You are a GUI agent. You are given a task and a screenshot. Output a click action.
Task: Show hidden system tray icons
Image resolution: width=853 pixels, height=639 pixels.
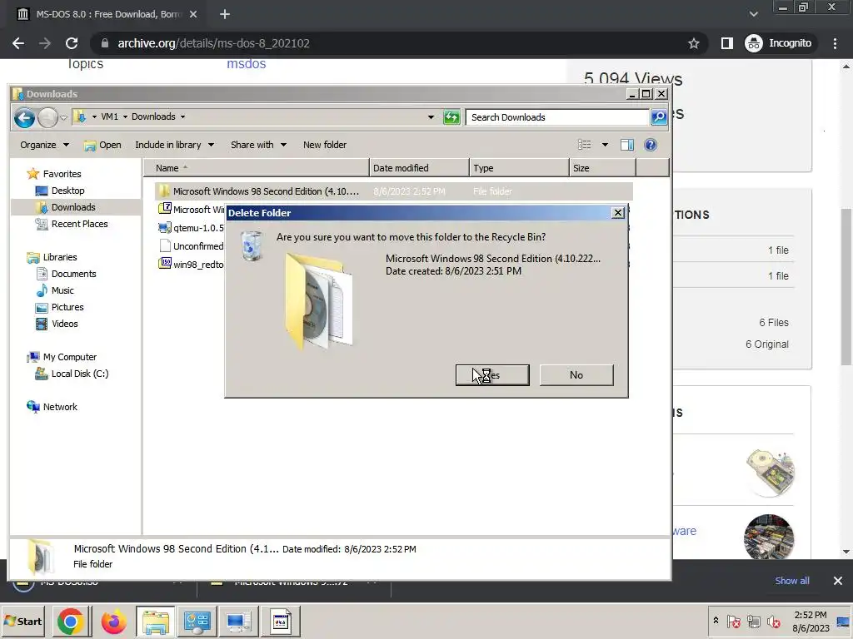[x=716, y=621]
